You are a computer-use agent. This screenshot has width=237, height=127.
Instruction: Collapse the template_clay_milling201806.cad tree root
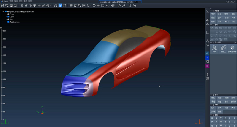[3, 12]
